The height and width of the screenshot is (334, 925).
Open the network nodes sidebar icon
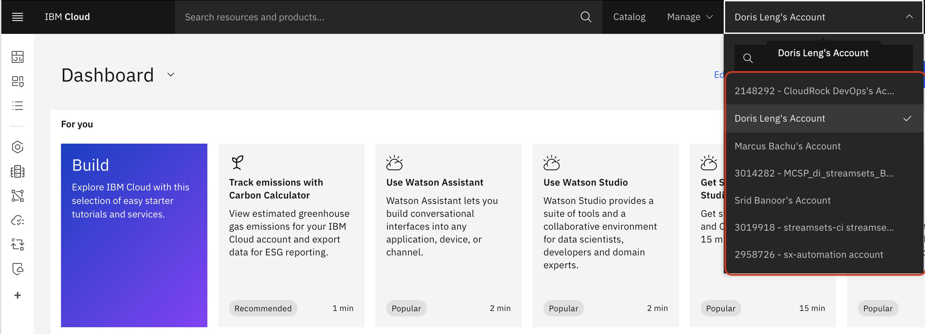coord(18,196)
